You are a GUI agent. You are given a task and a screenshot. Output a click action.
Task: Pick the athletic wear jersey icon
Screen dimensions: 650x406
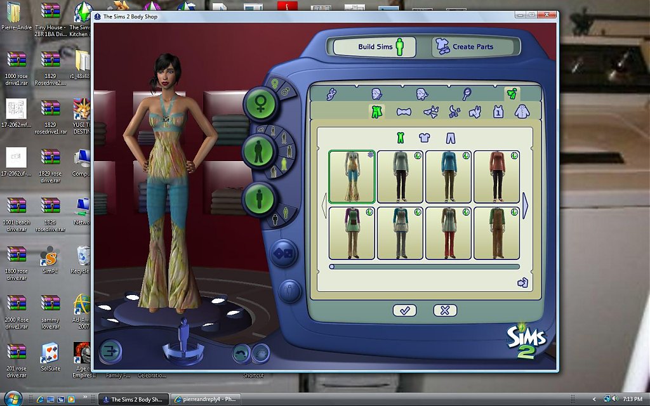pyautogui.click(x=498, y=112)
